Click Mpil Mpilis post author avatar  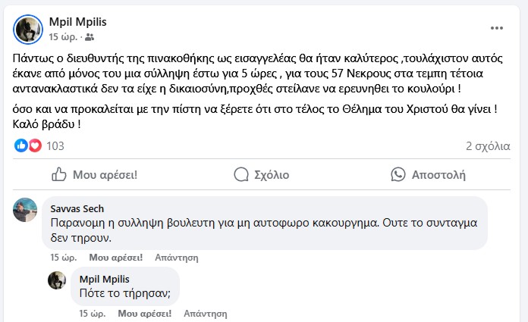[x=28, y=28]
